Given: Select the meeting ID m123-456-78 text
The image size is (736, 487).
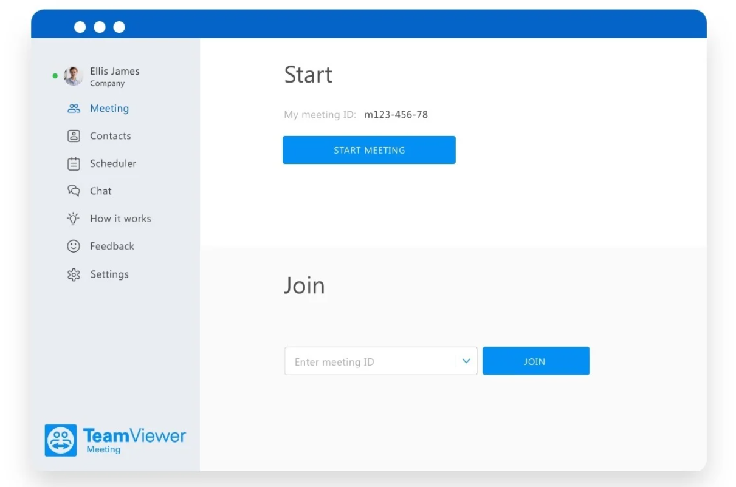Looking at the screenshot, I should [396, 114].
